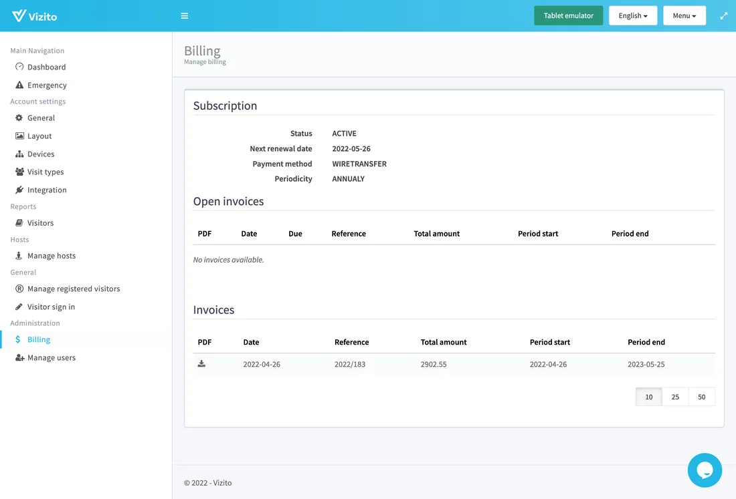Open the Visitors report
This screenshot has height=499, width=736.
point(40,222)
